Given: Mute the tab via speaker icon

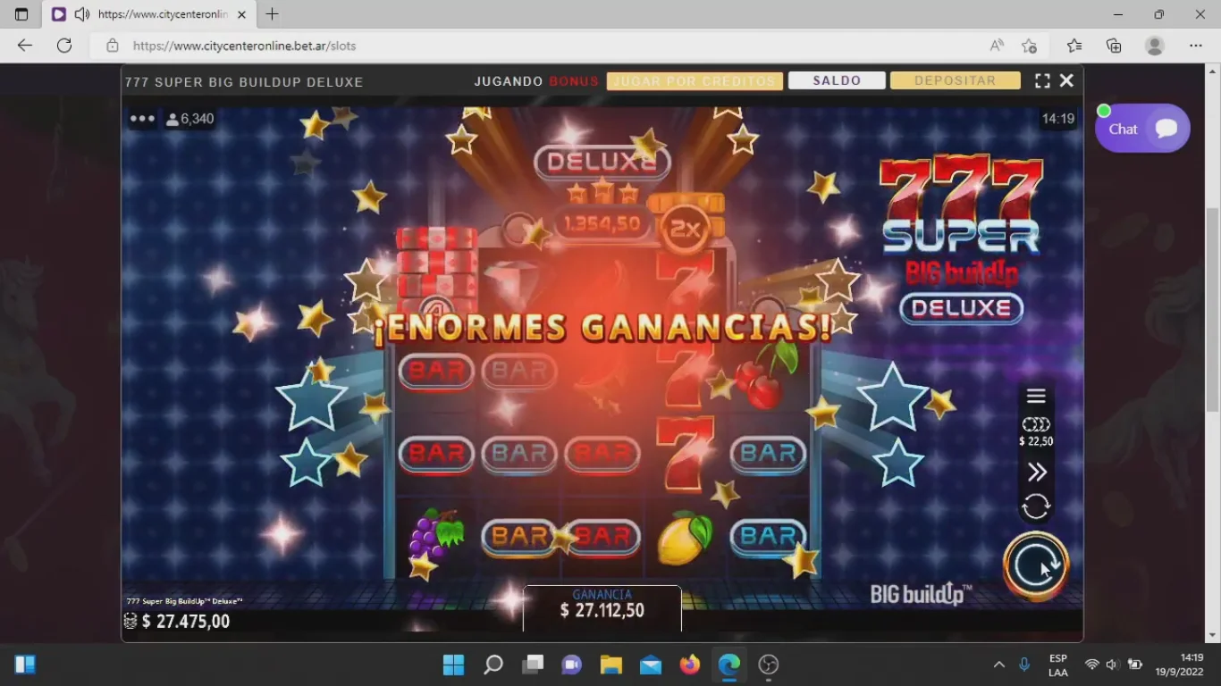Looking at the screenshot, I should pyautogui.click(x=81, y=14).
